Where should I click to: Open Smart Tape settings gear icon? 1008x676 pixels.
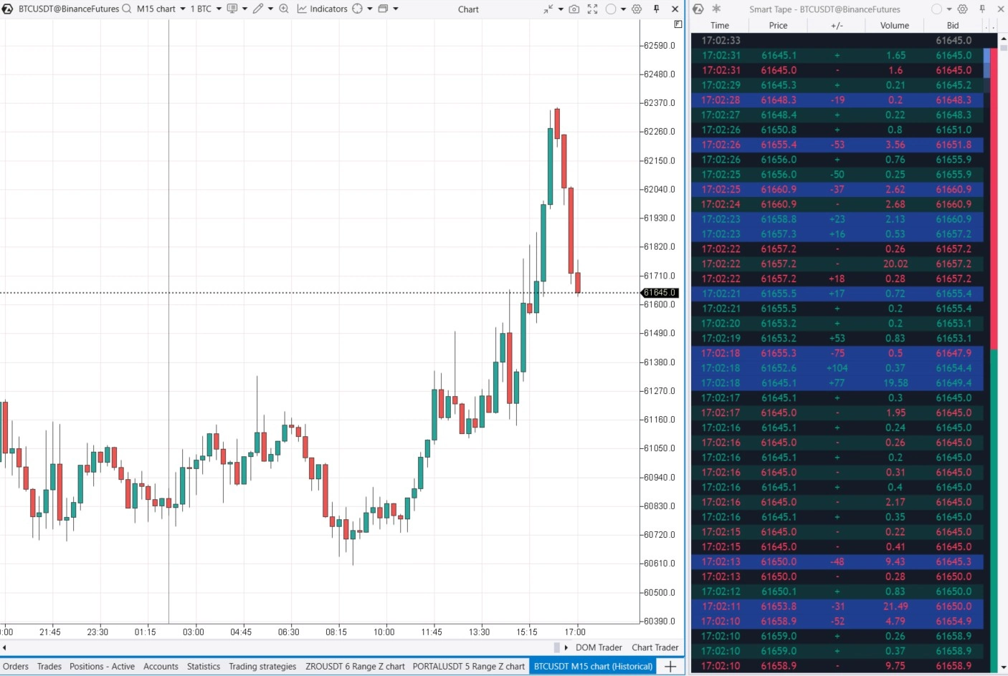[x=963, y=9]
